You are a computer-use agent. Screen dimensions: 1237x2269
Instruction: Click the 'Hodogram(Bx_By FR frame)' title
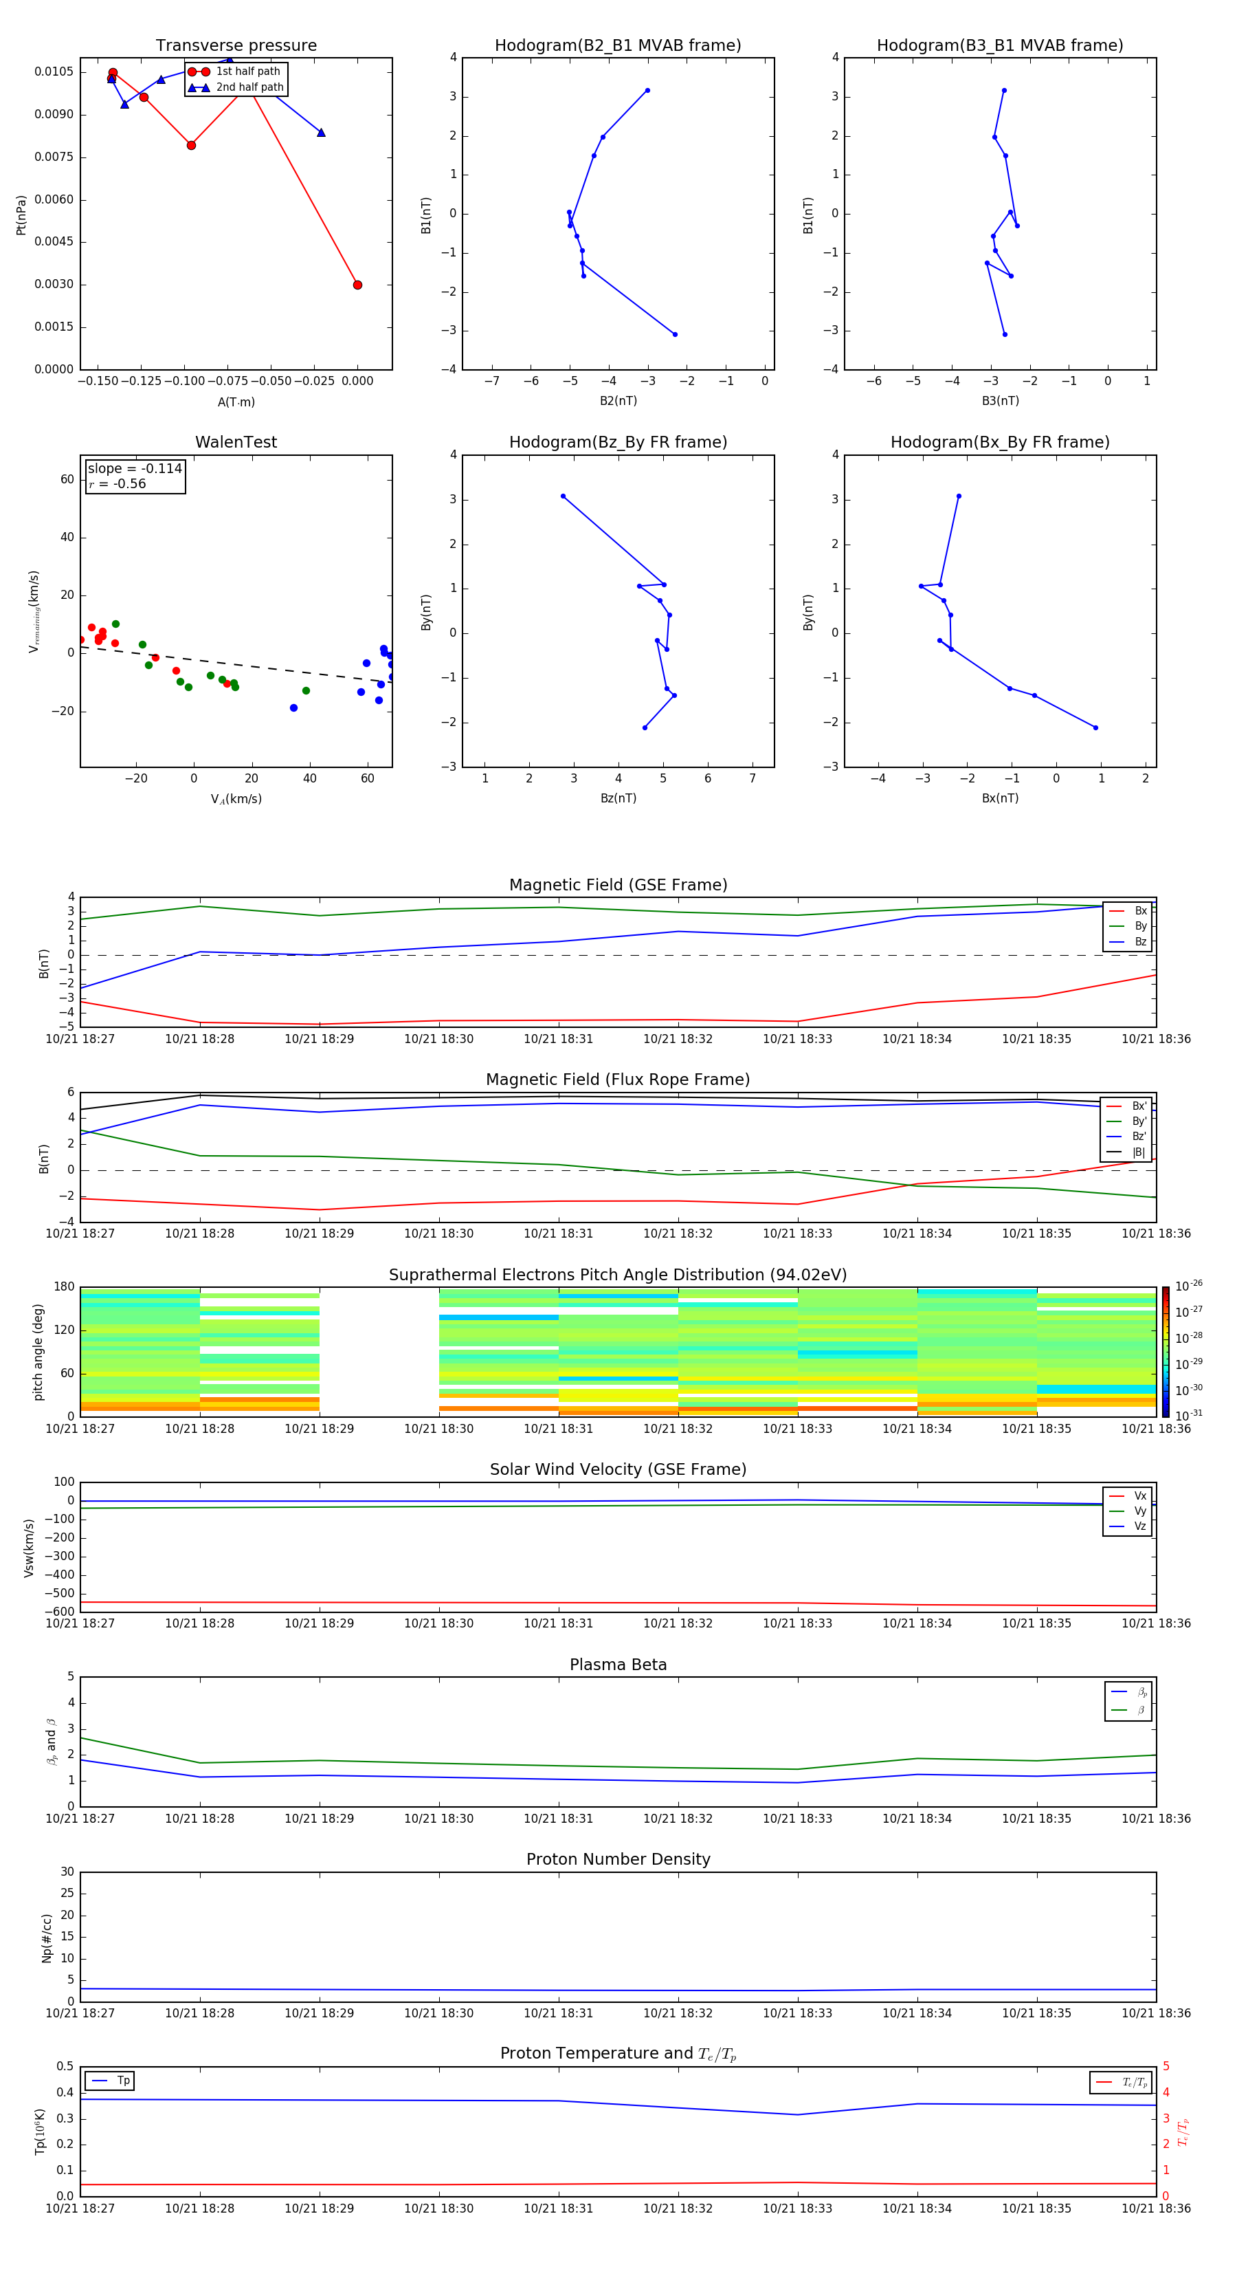click(x=1000, y=442)
